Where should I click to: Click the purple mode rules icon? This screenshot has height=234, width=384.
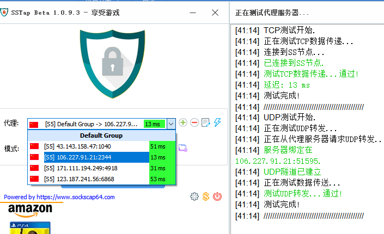tap(183, 148)
